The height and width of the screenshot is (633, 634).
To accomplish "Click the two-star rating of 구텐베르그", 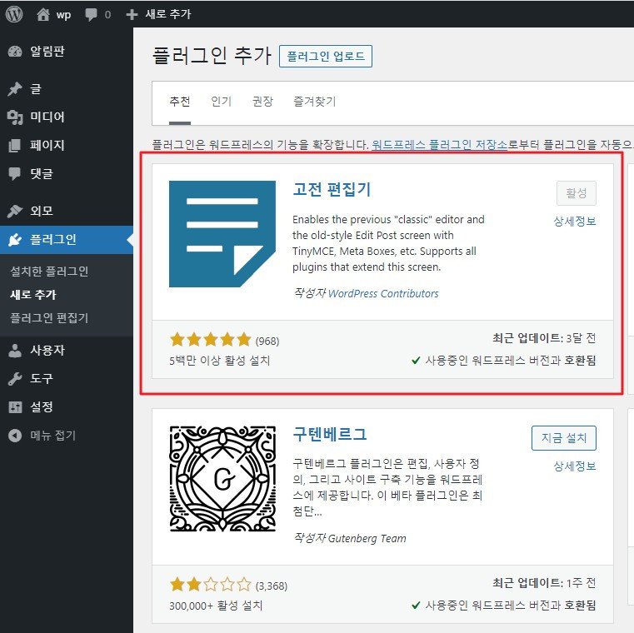I will (x=211, y=585).
